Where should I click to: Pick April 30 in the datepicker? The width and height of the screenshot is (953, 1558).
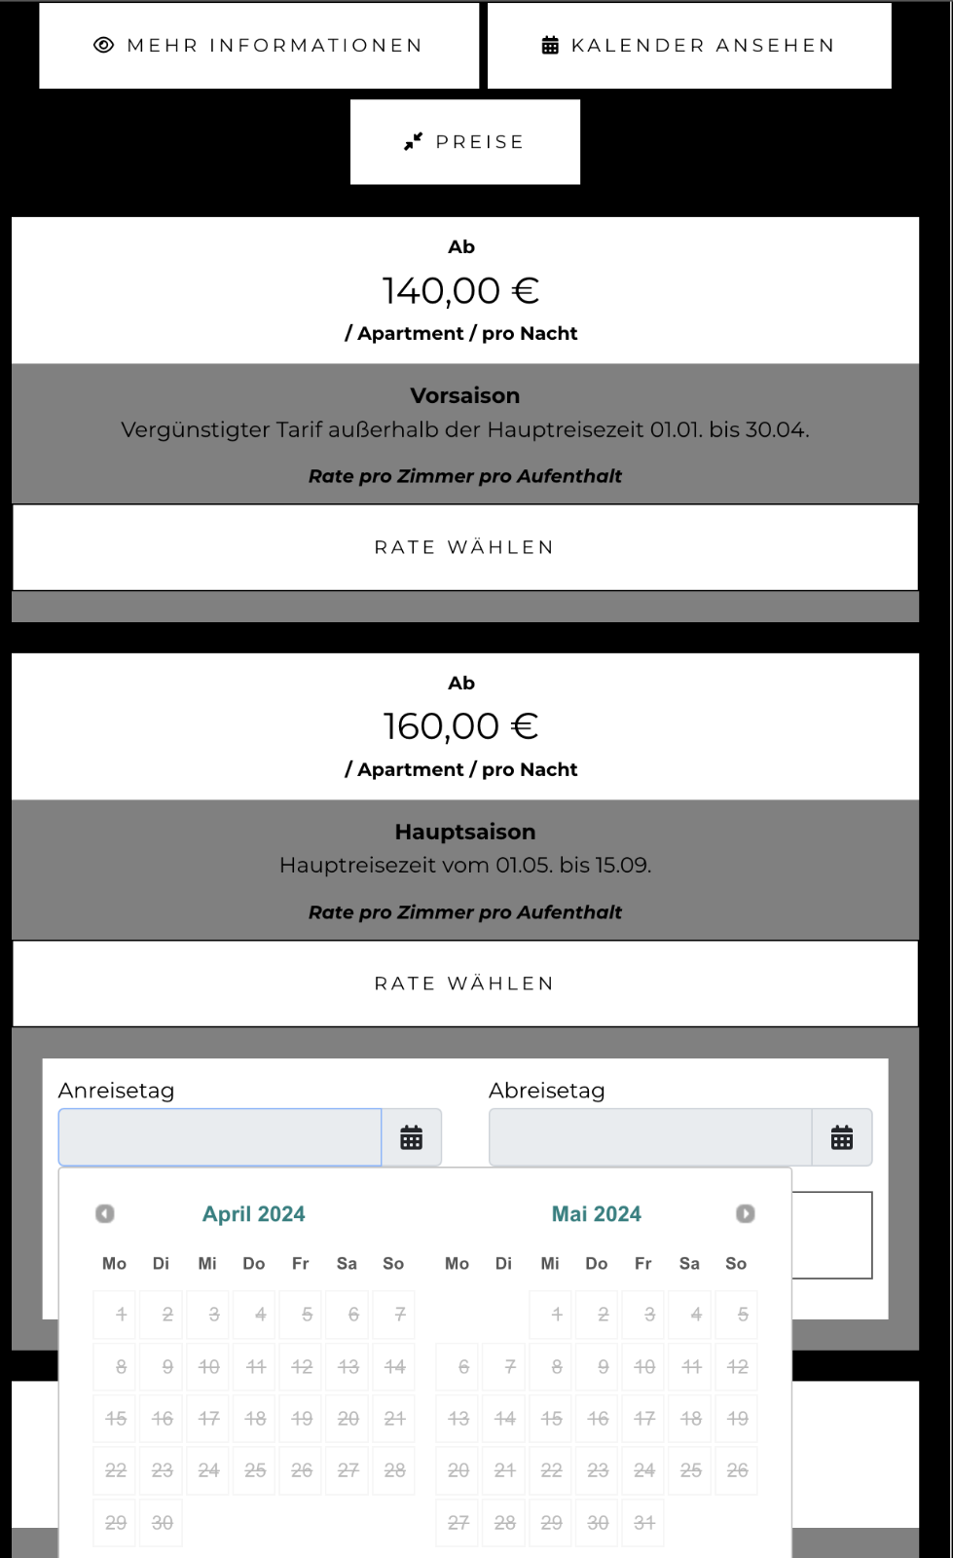[163, 1523]
